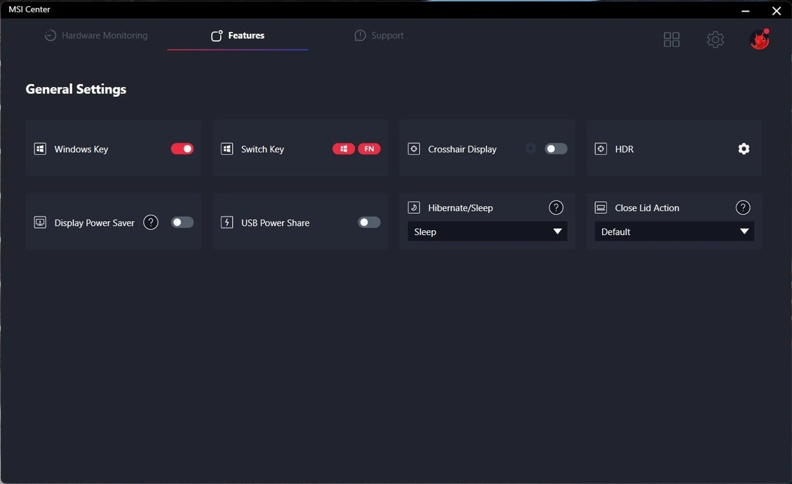Enable the USB Power Share toggle

369,222
